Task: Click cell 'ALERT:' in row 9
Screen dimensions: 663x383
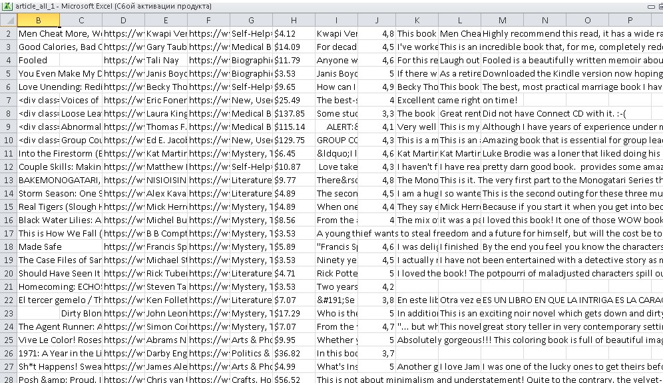Action: tap(337, 127)
